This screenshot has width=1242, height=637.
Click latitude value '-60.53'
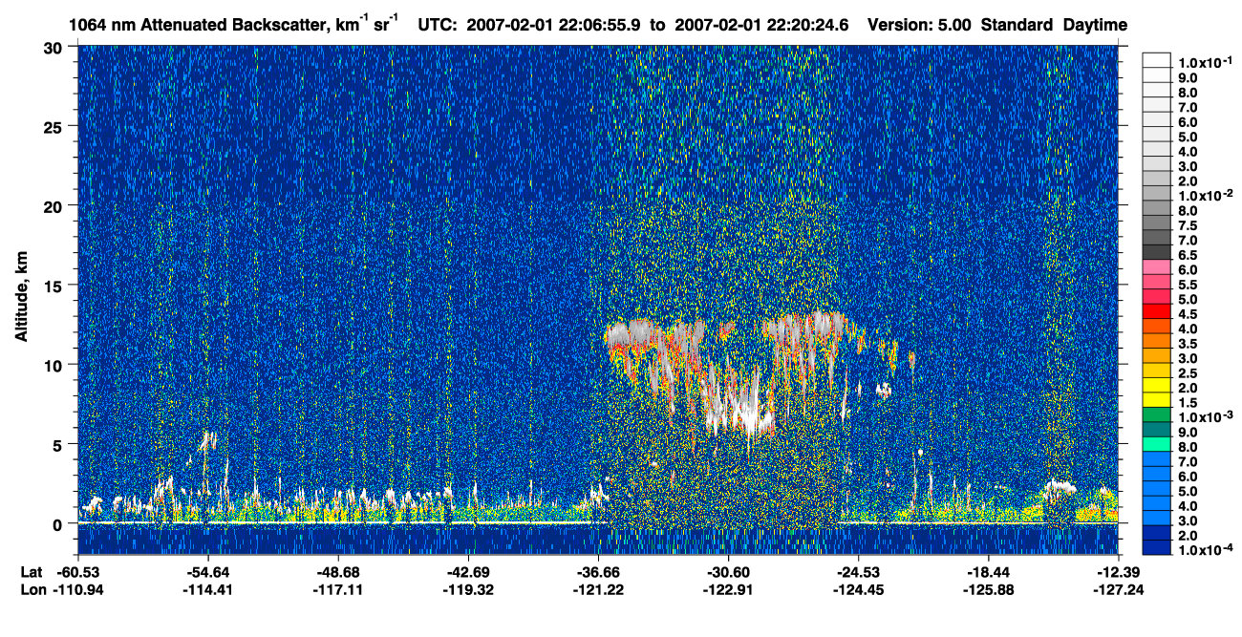(77, 571)
